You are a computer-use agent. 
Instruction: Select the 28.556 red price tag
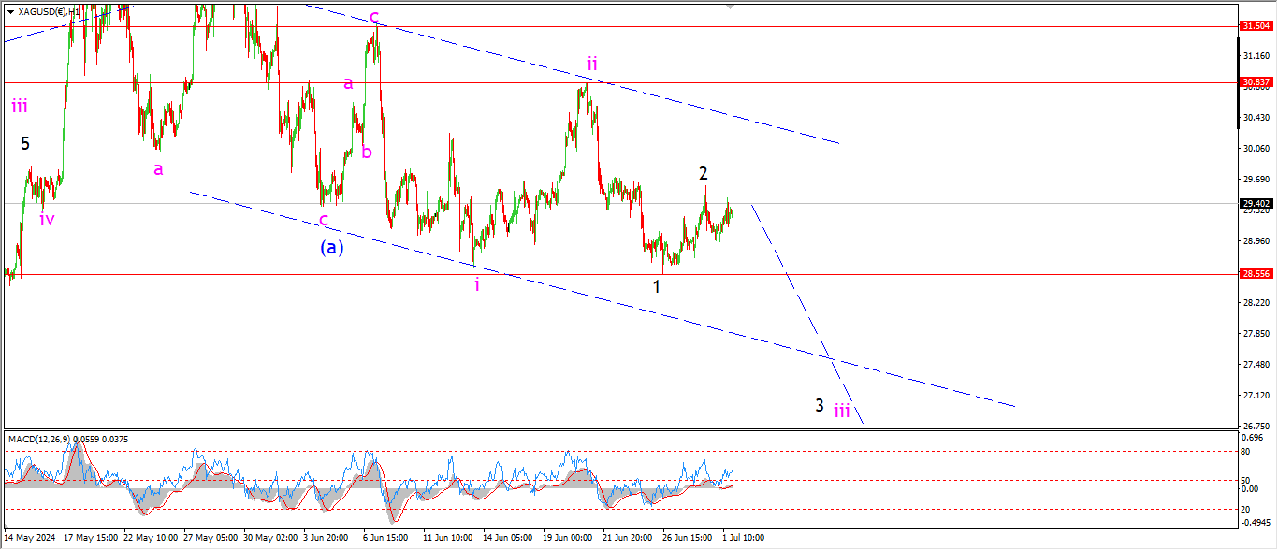tap(1255, 274)
